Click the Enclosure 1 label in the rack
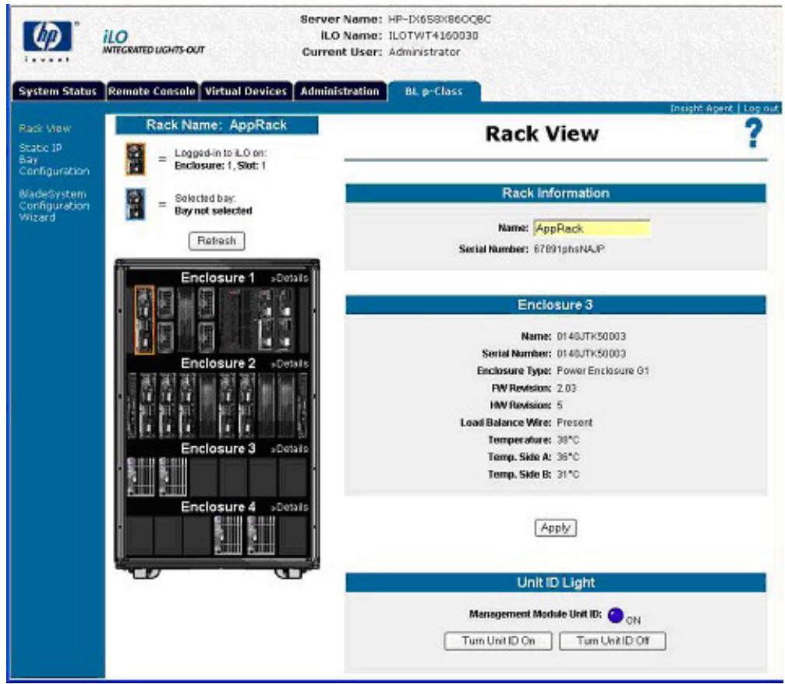The height and width of the screenshot is (684, 785). point(218,277)
